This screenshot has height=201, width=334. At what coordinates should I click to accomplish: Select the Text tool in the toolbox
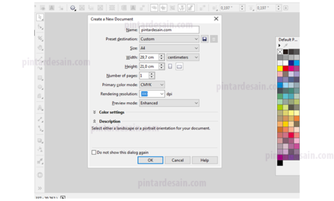[x=40, y=108]
